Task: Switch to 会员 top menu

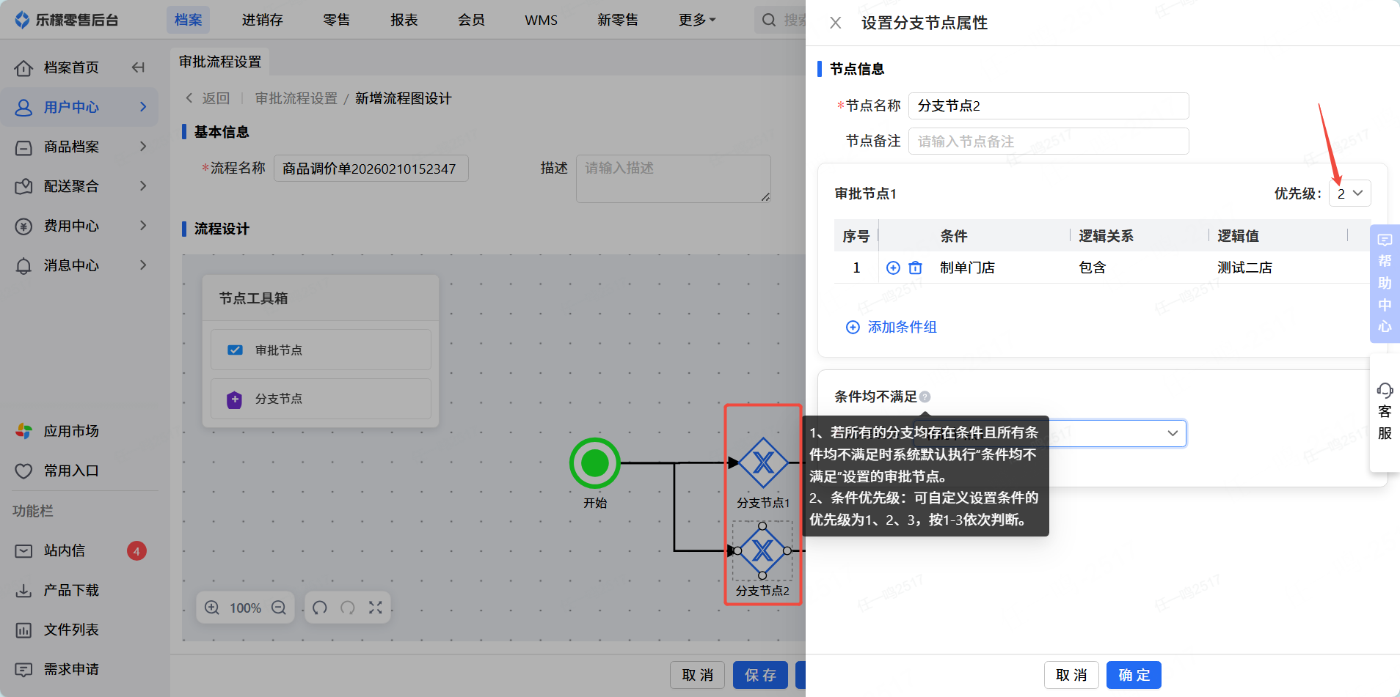Action: pos(471,20)
